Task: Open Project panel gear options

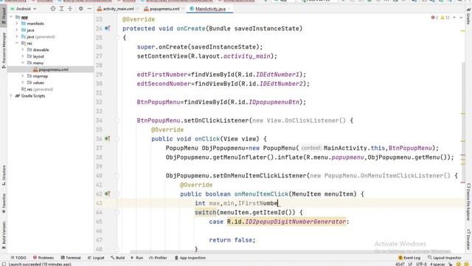Action: click(80, 9)
